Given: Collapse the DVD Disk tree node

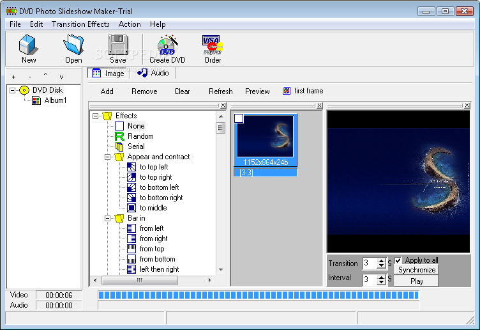Looking at the screenshot, I should [12, 90].
